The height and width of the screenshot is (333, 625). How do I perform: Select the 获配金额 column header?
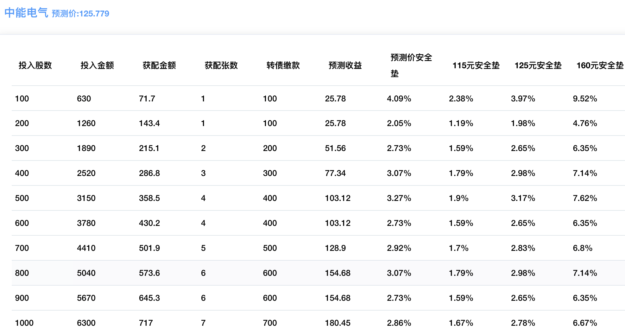(x=159, y=65)
